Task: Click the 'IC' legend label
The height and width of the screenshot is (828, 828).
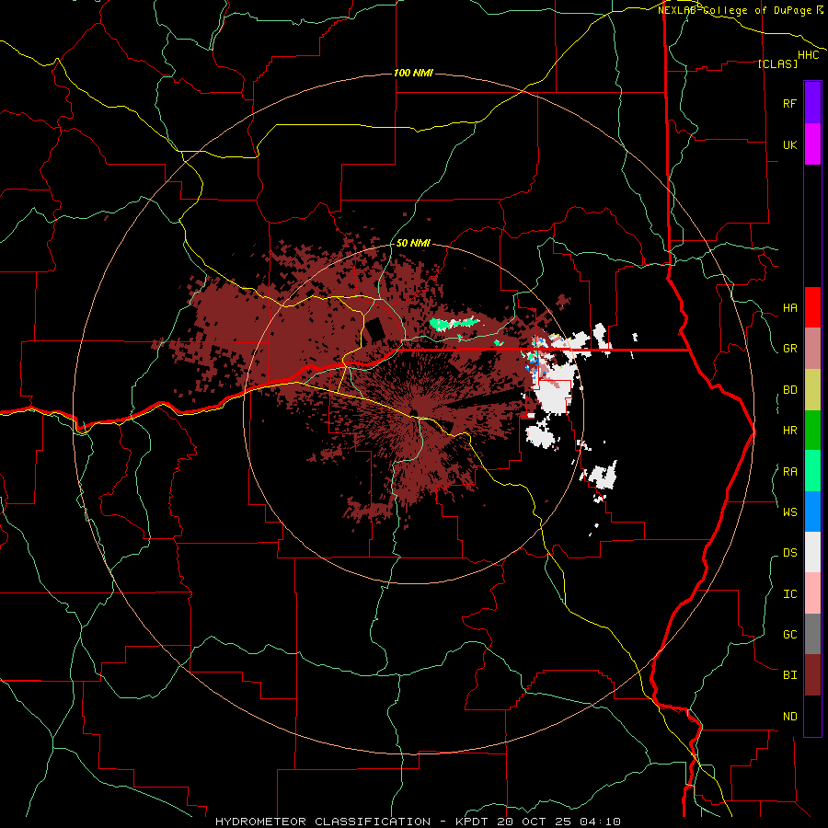Action: [x=789, y=594]
